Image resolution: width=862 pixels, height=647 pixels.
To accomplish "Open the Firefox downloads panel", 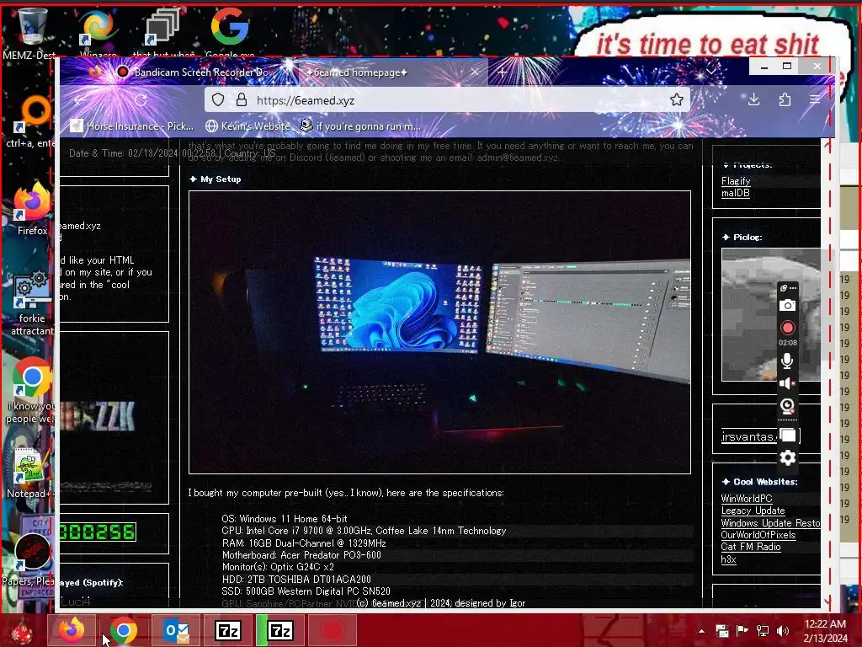I will 753,99.
